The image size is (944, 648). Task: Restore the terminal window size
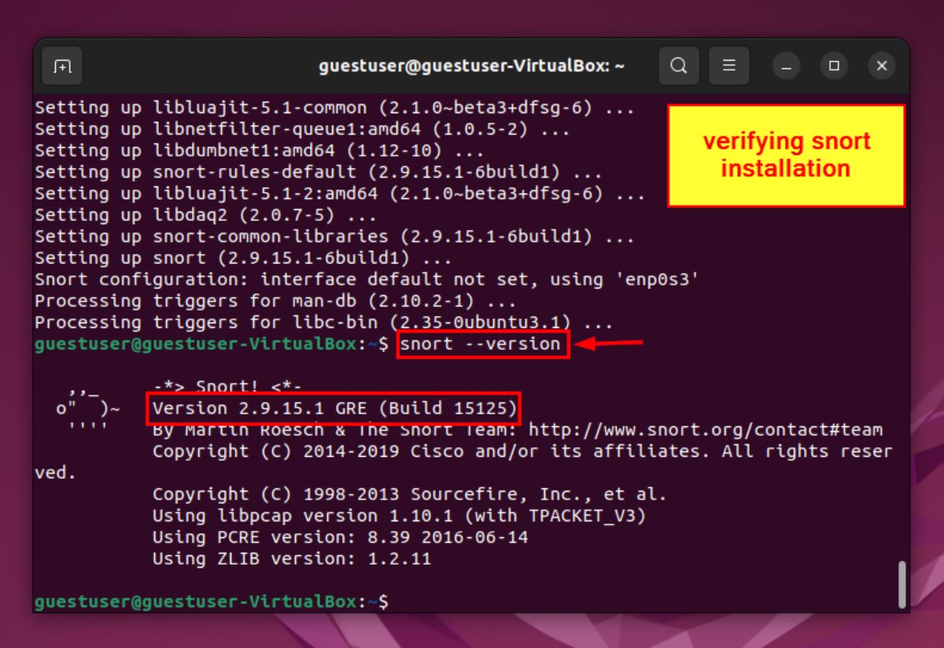[834, 66]
